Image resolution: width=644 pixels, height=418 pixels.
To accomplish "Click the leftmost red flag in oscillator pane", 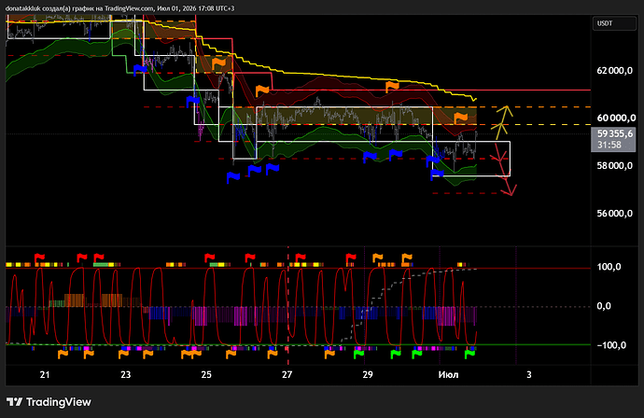I will point(39,258).
